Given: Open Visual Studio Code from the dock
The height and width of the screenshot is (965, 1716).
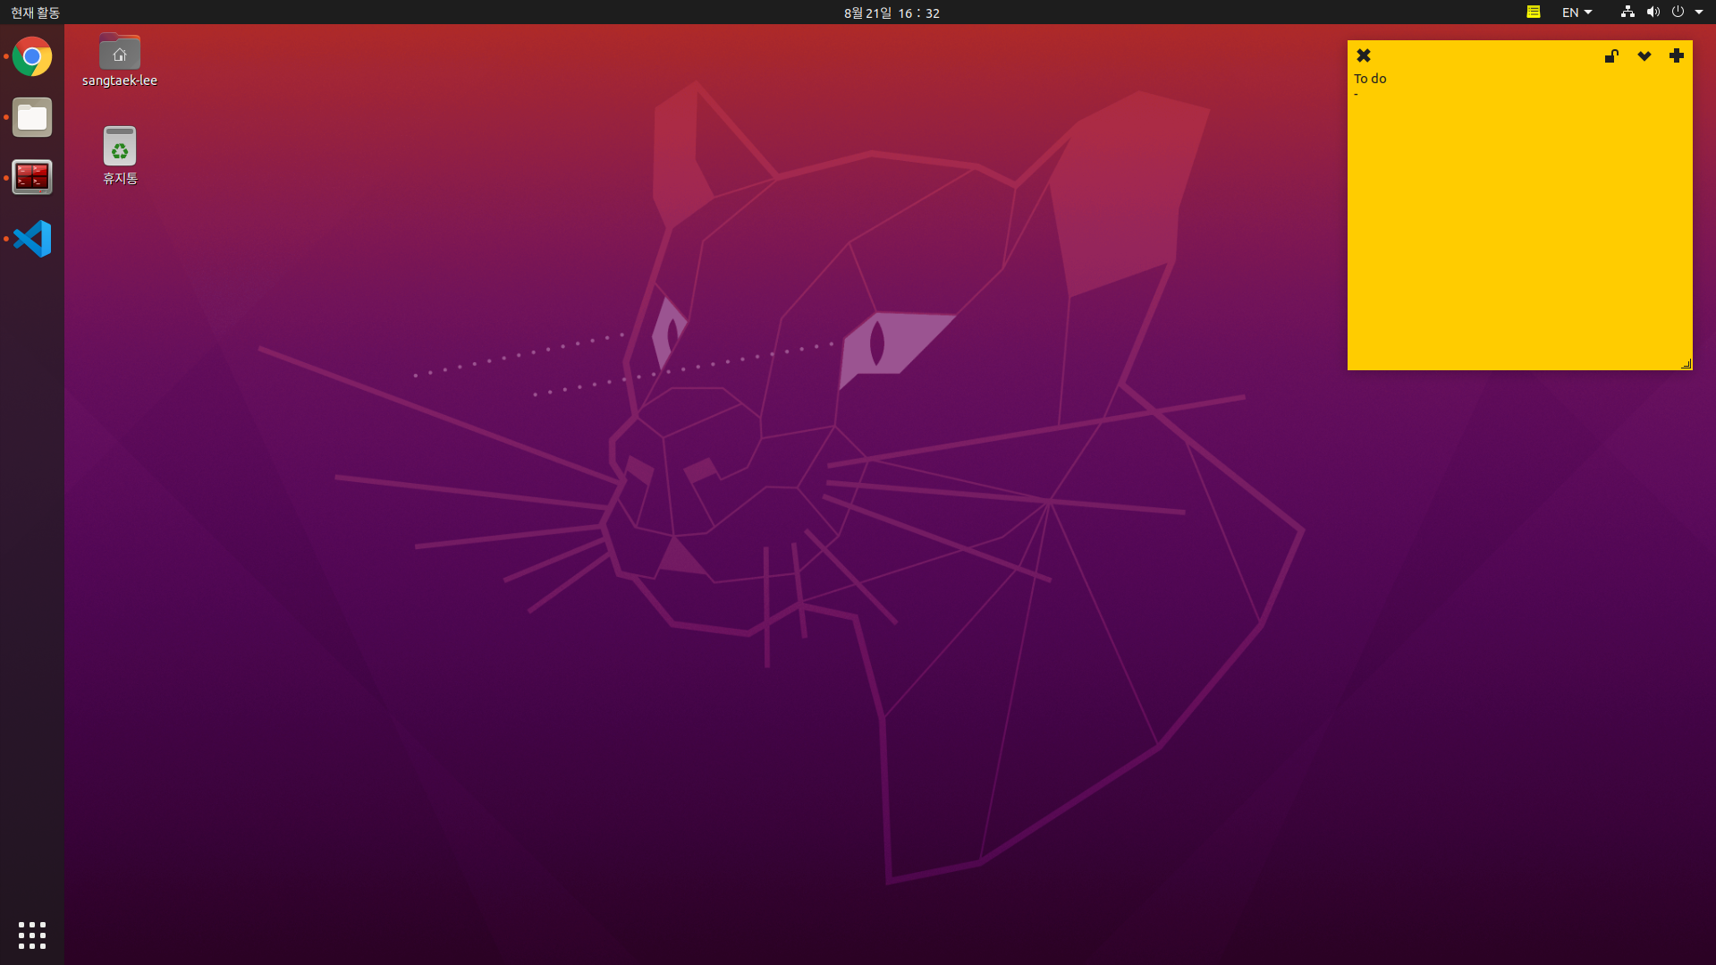Looking at the screenshot, I should point(31,239).
